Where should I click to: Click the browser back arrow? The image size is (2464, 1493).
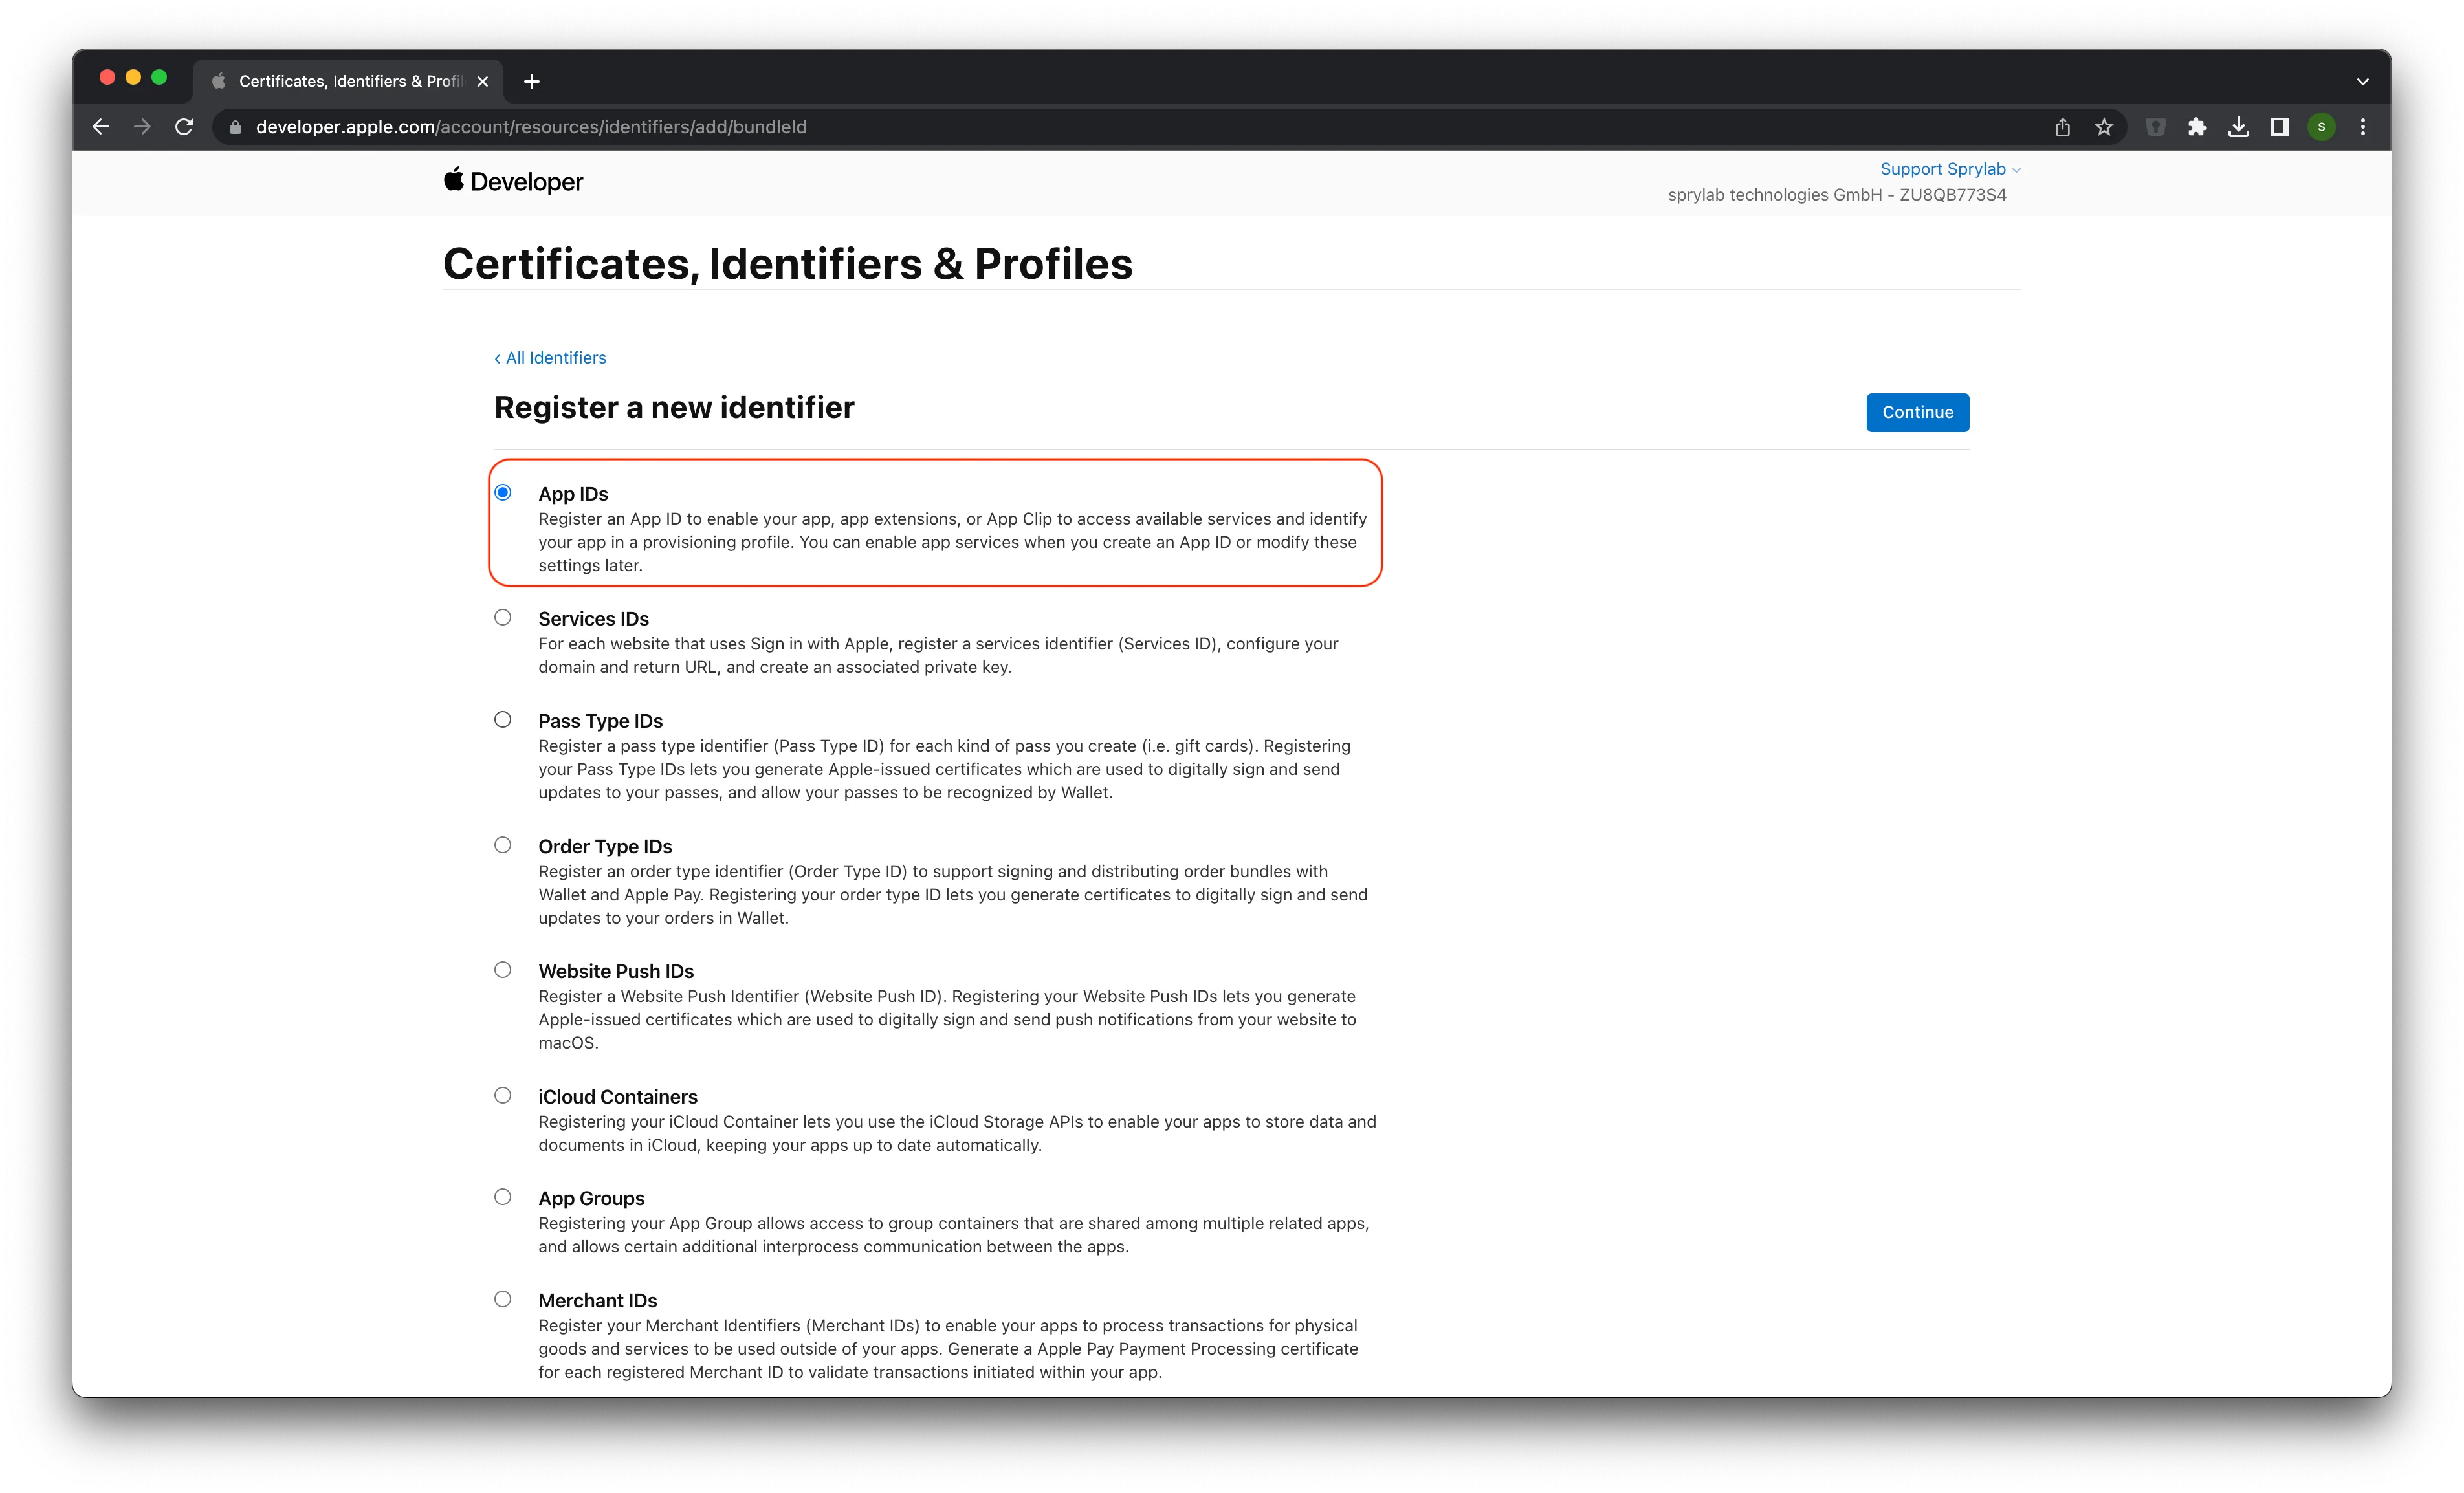101,127
